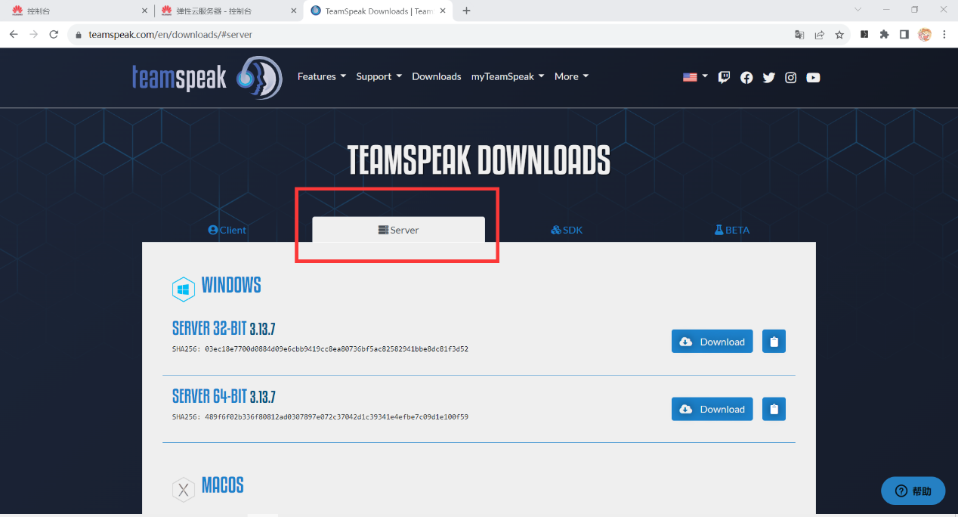This screenshot has height=517, width=958.
Task: Click the SERVER 32-BIT 3.13.7 heading
Action: pyautogui.click(x=224, y=329)
